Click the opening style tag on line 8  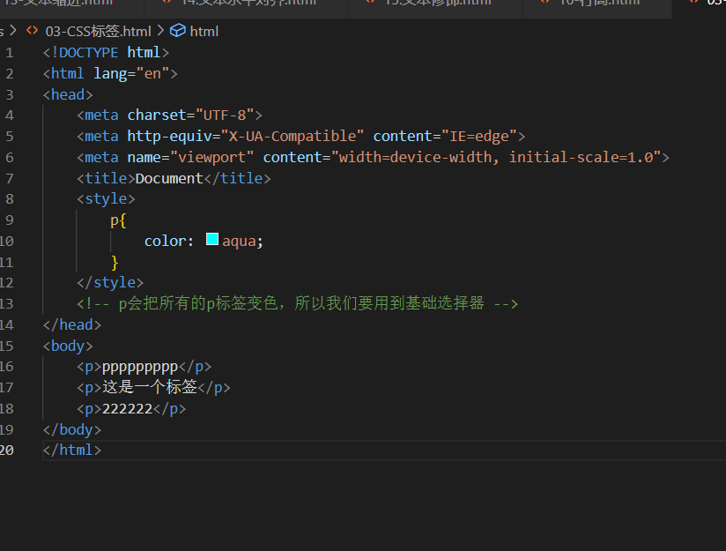[106, 199]
